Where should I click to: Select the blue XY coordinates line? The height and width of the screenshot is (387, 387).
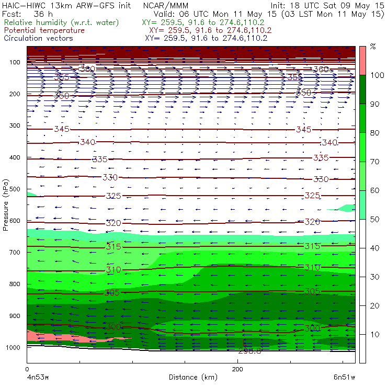(206, 38)
